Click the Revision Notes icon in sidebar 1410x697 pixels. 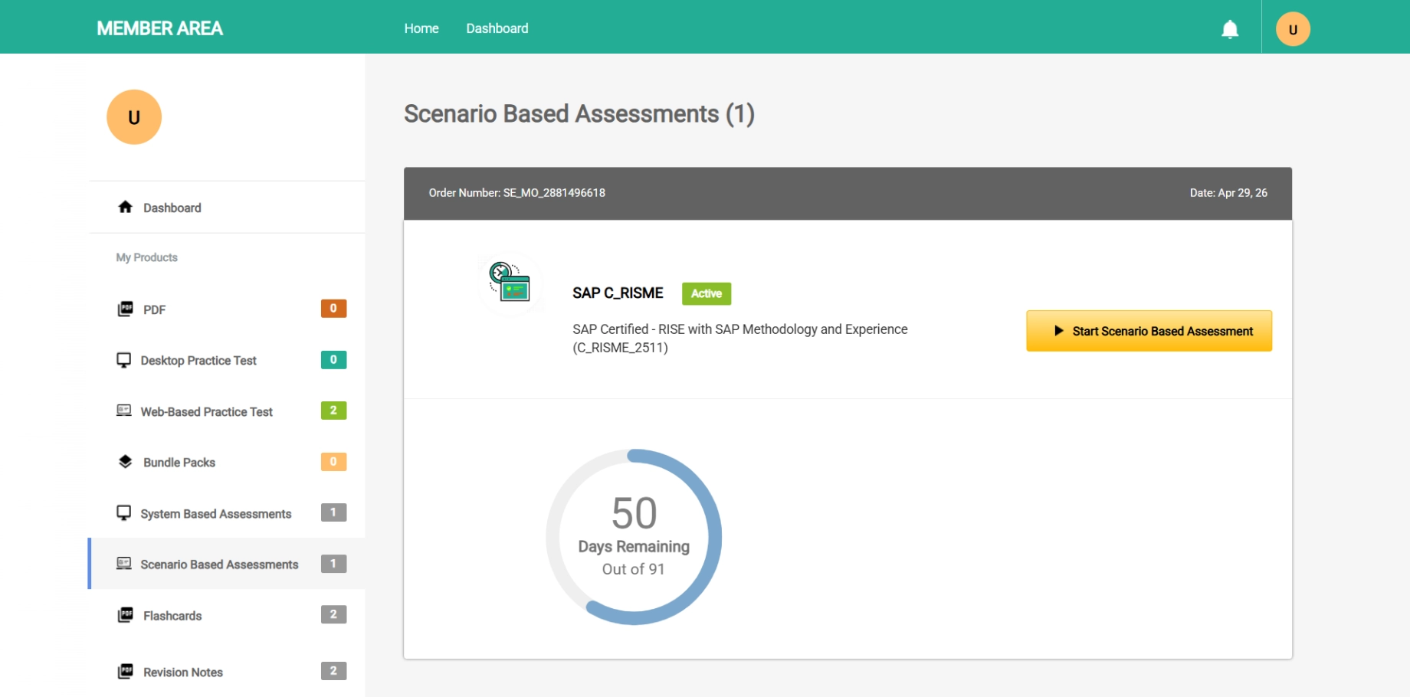(125, 672)
